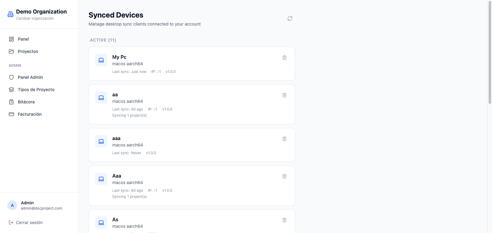Click the Demo Organization building icon

[10, 14]
